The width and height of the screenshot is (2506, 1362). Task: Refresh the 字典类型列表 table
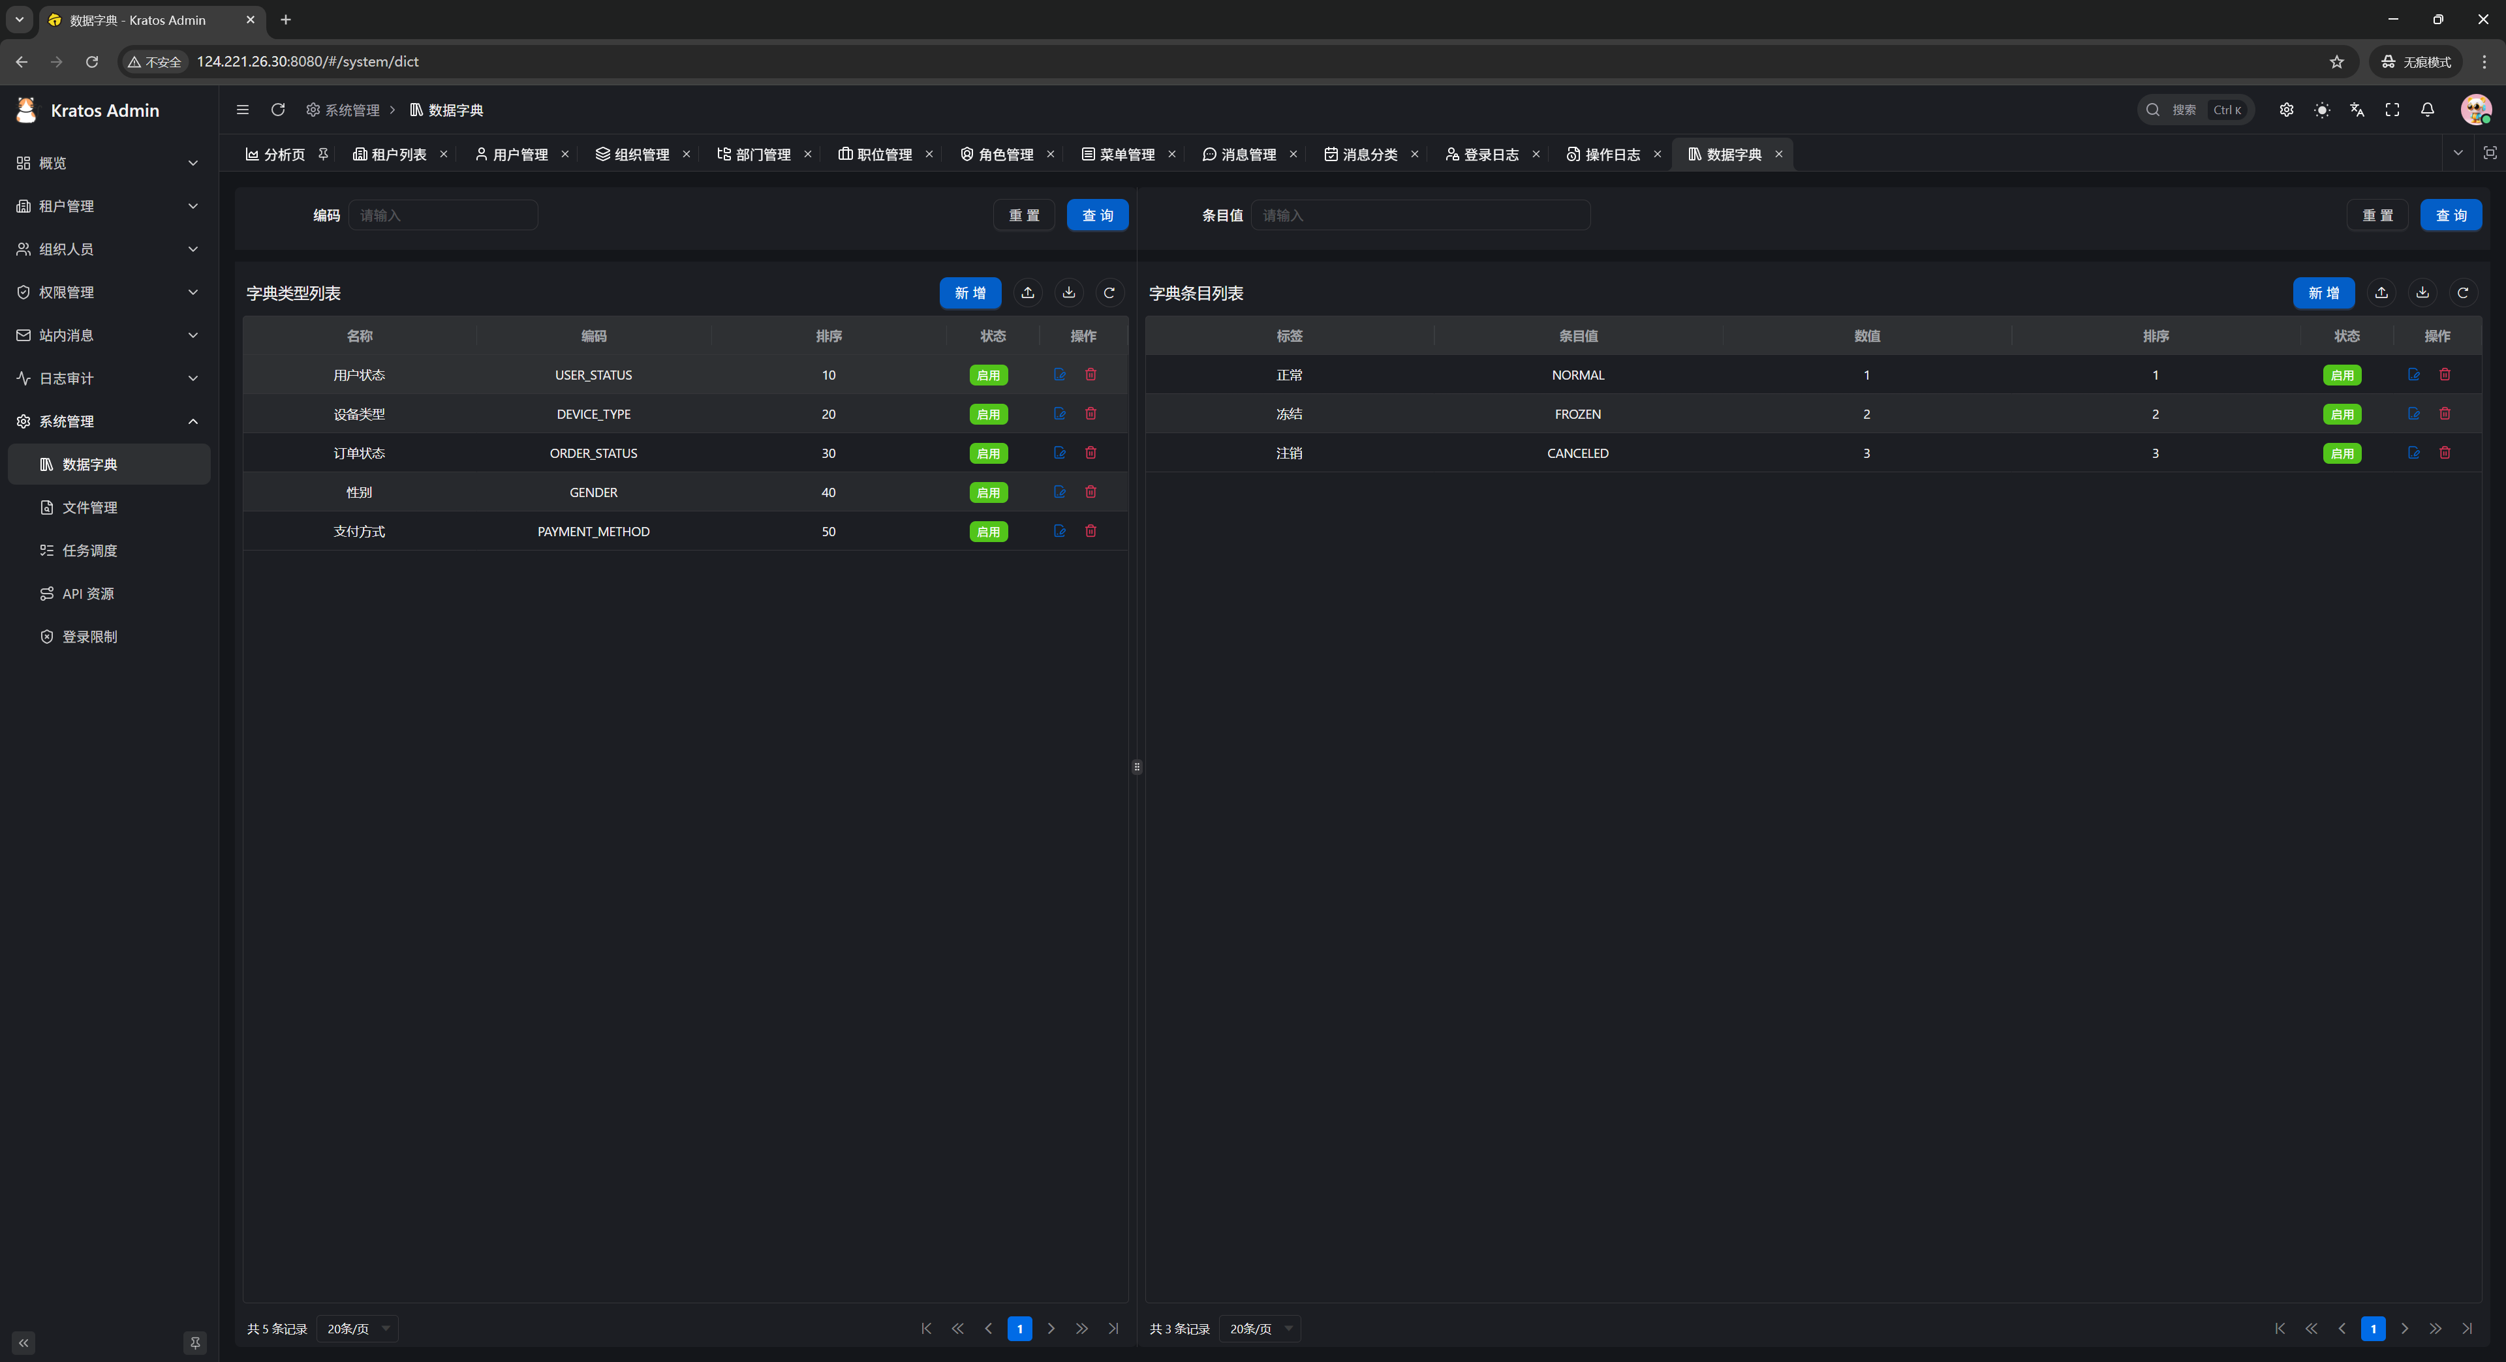tap(1109, 293)
